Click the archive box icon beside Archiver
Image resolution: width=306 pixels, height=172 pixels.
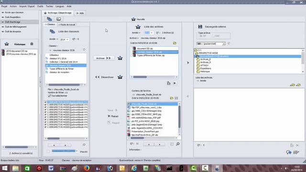pyautogui.click(x=120, y=58)
